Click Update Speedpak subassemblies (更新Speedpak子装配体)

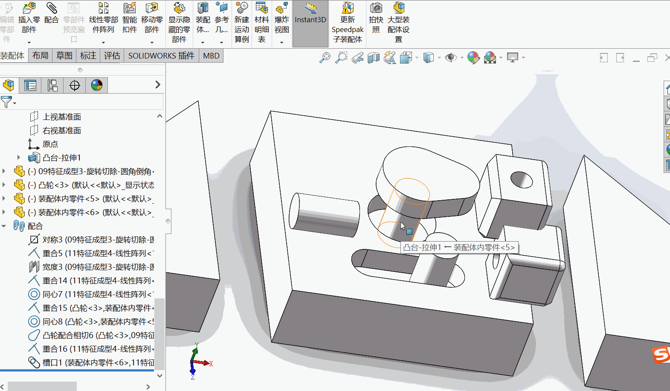[348, 23]
